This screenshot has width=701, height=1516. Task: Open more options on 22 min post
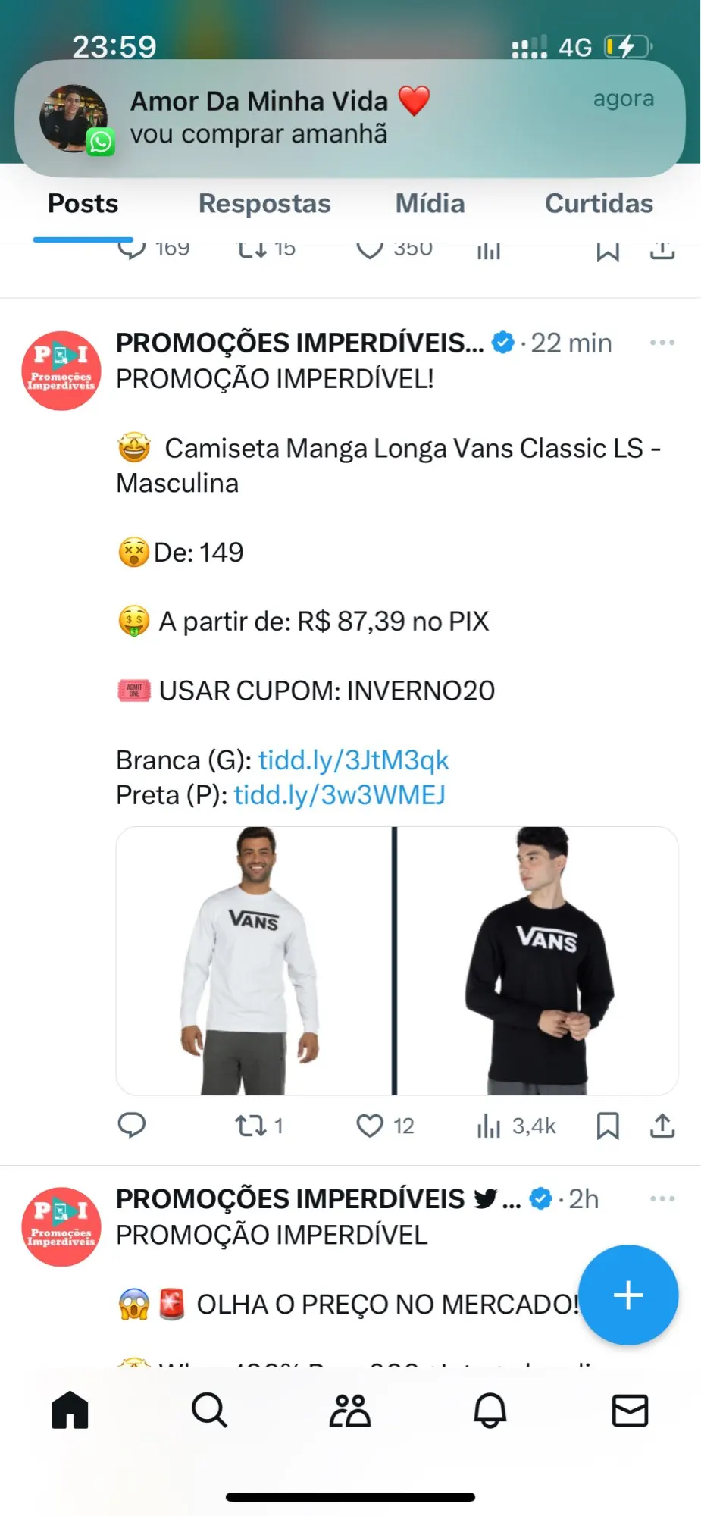point(662,343)
